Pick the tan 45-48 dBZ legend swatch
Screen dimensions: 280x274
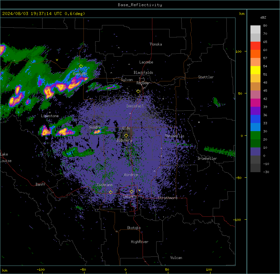point(255,86)
